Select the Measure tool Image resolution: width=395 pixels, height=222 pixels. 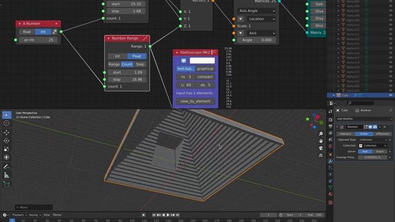7,175
